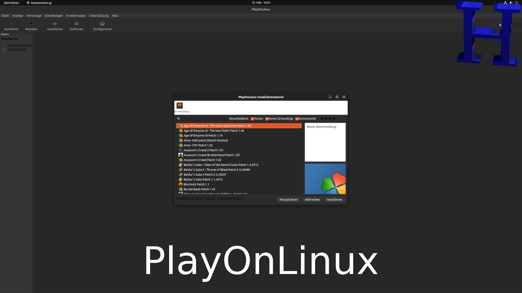Click the Entfernen remove icon

coord(76,23)
